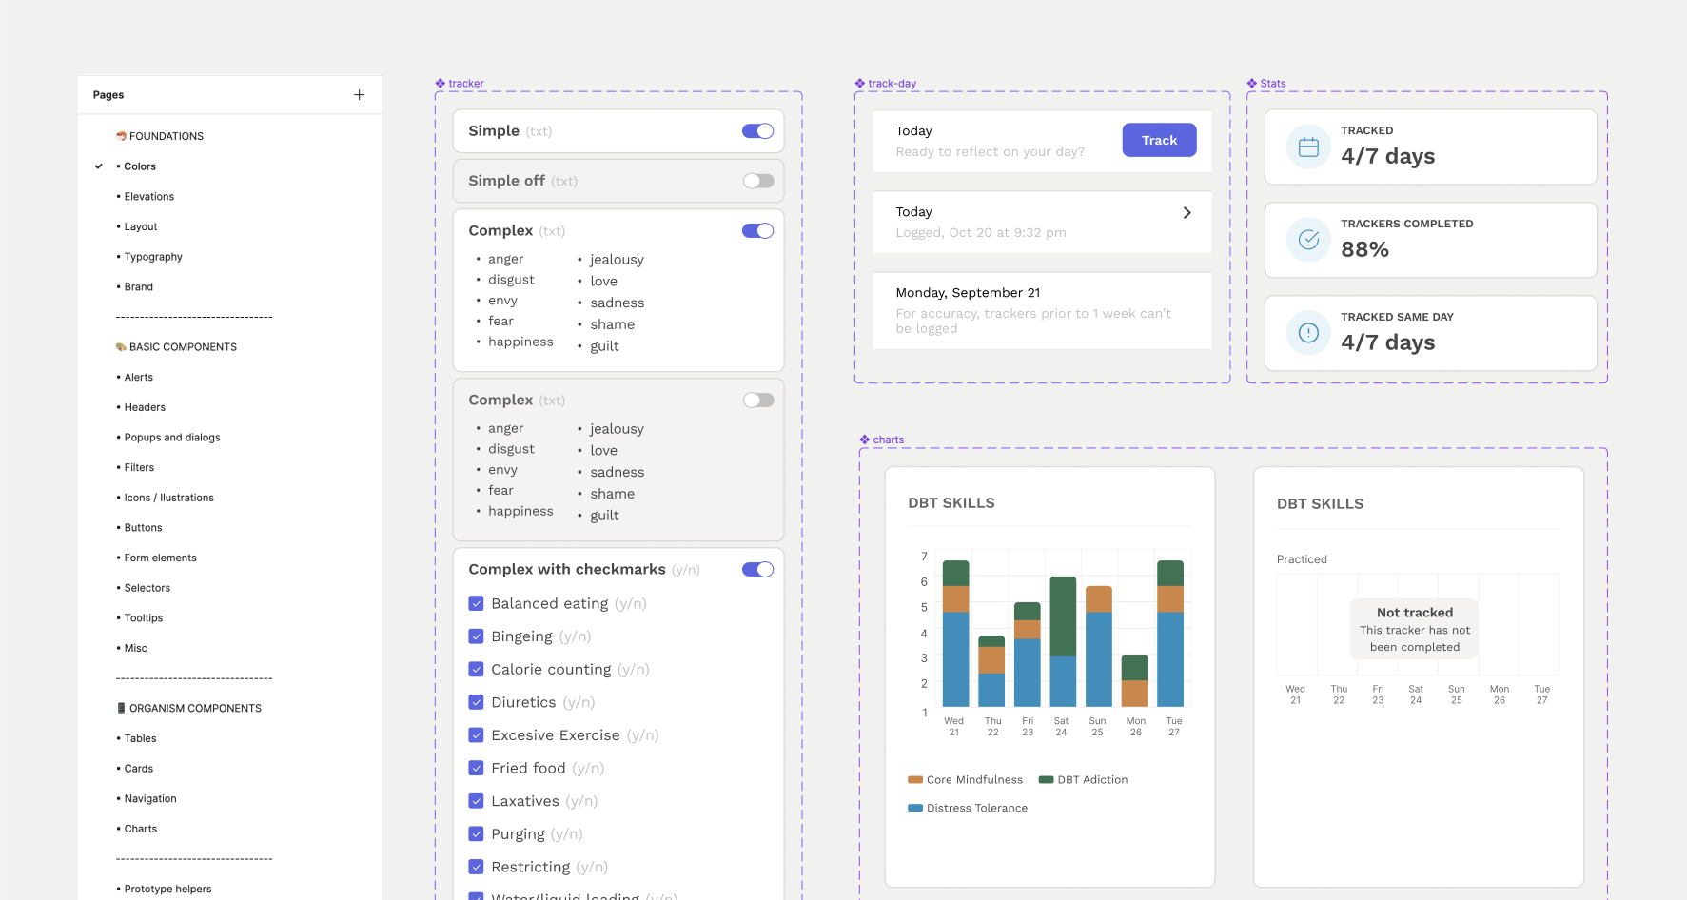
Task: Disable the first Complex toggle
Action: click(x=758, y=231)
